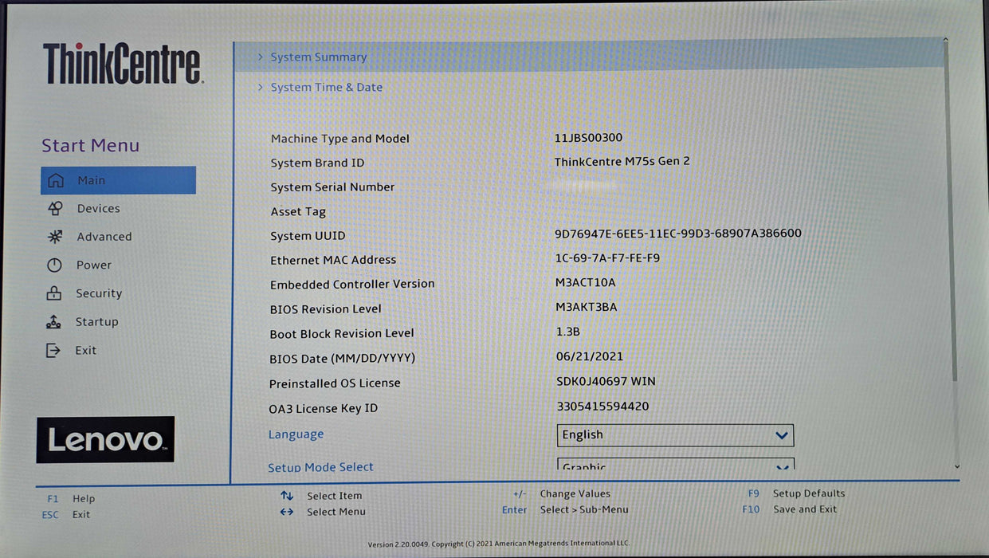Click BIOS date 06/21/2021

(x=590, y=356)
